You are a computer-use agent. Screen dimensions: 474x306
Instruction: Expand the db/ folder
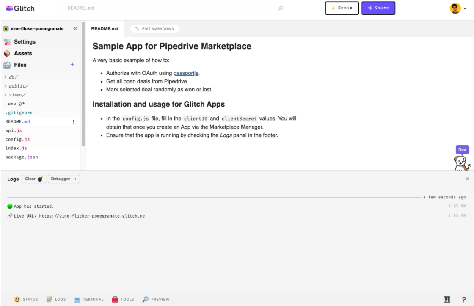click(11, 77)
